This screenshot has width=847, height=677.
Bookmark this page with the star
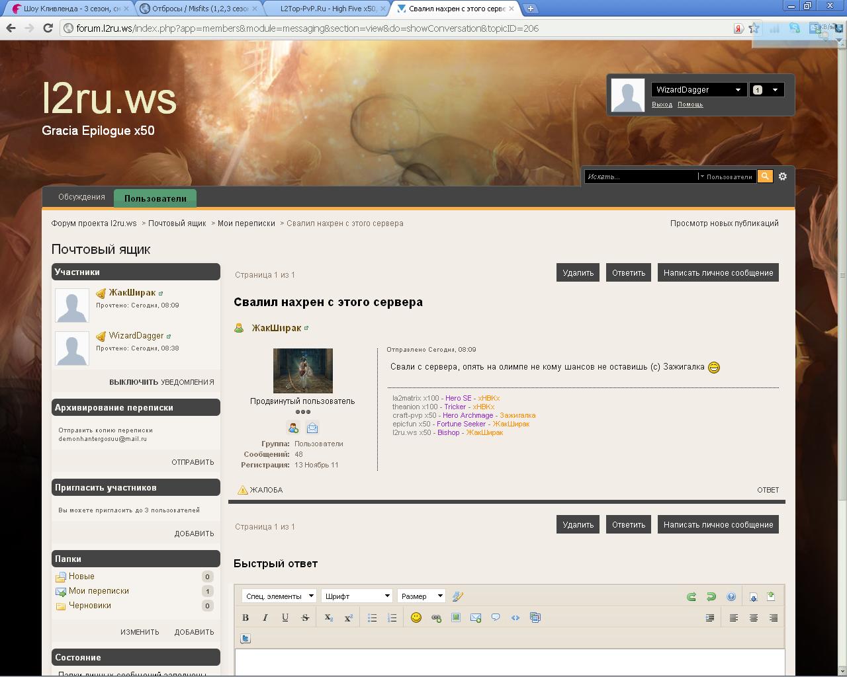pos(754,28)
